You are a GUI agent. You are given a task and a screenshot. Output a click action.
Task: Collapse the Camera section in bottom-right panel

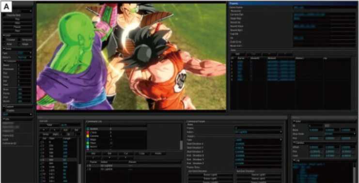tap(294, 142)
